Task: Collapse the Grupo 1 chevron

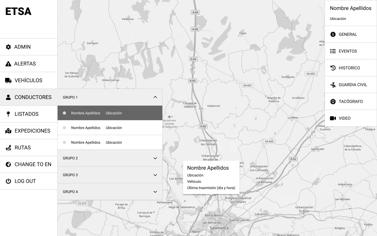Action: click(x=155, y=97)
